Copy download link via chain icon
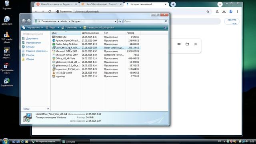The image size is (256, 144). coord(179,44)
